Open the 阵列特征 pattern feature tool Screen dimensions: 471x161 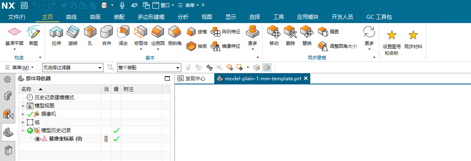(225, 32)
